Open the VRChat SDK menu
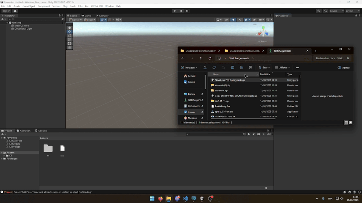This screenshot has width=362, height=203. point(97,6)
